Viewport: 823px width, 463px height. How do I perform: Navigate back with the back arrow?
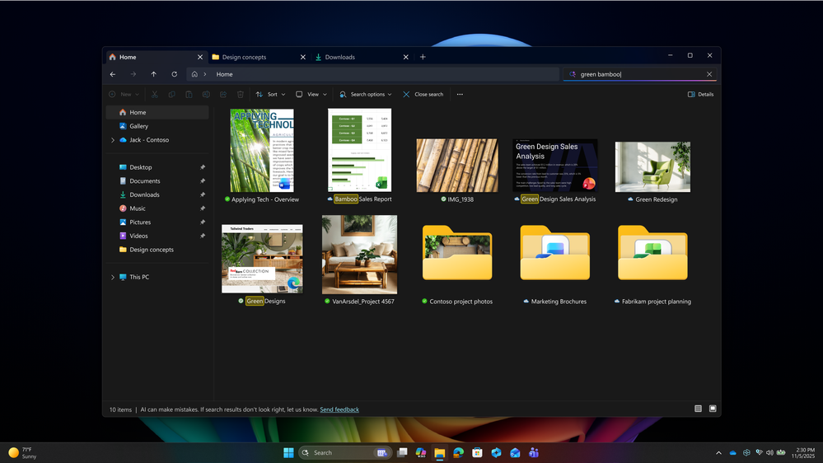click(x=113, y=74)
